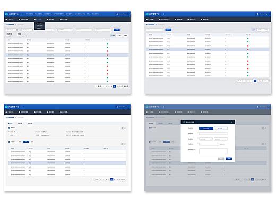Click the platform logo in top-left mockup
Image resolution: width=276 pixels, height=207 pixels.
(6, 14)
